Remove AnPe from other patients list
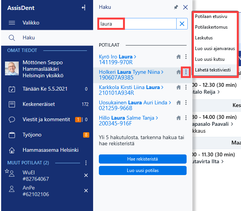241x211 pixels. 86,191
